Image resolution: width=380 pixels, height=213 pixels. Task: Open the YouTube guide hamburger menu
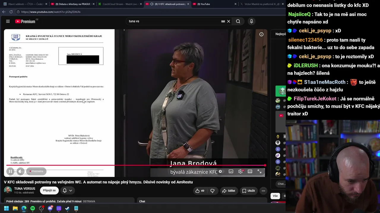[x=8, y=21]
